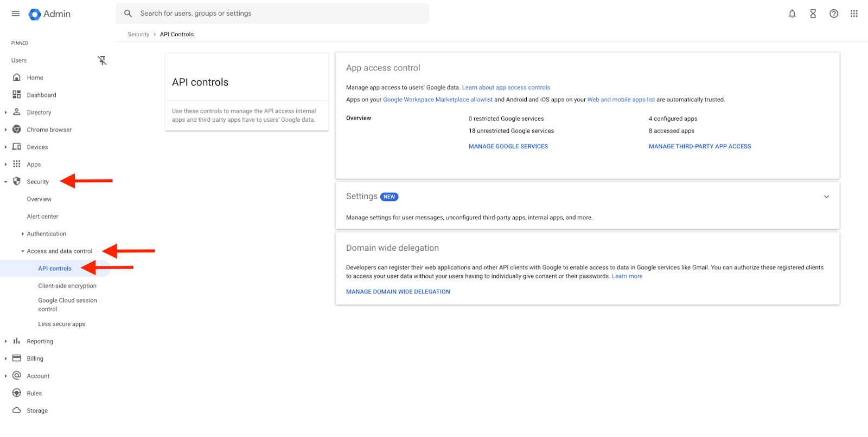Open Alert center

coord(42,217)
